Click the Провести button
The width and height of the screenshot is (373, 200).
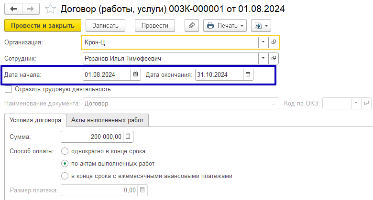pyautogui.click(x=155, y=25)
